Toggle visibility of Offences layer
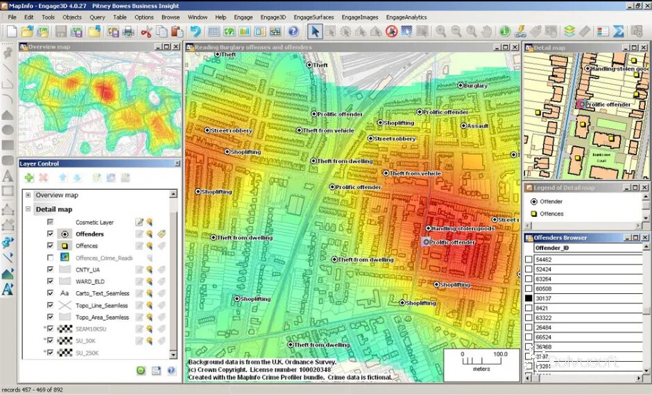 [x=51, y=245]
